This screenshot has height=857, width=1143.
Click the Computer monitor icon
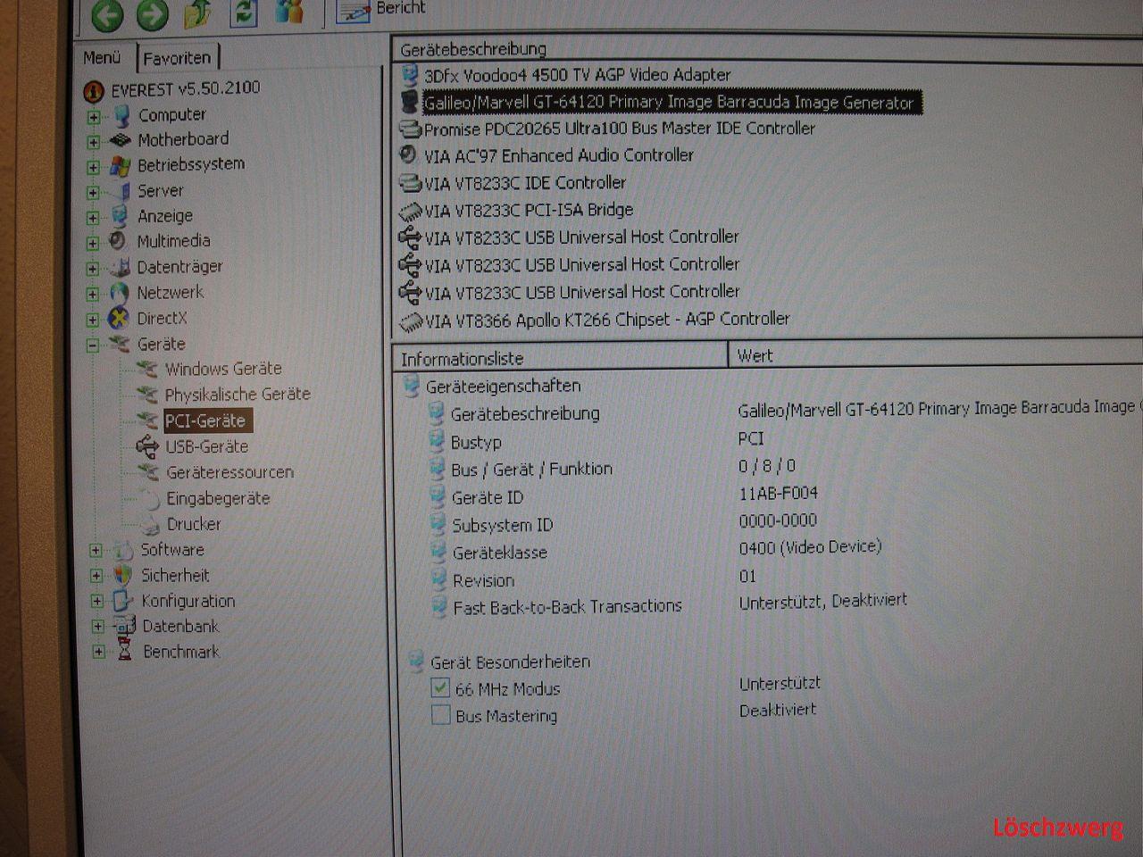(x=121, y=115)
